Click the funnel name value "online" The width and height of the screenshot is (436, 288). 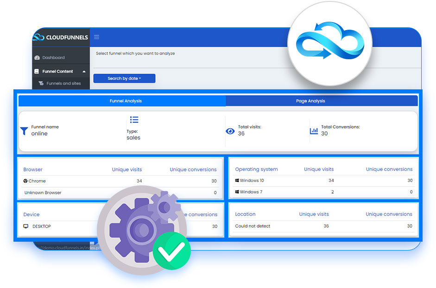pyautogui.click(x=39, y=134)
